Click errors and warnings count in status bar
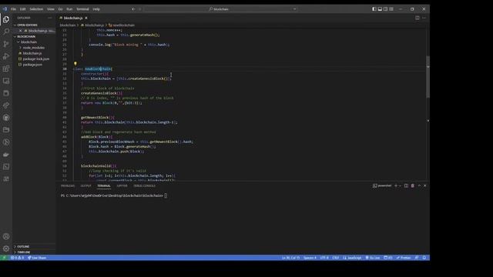 click(x=17, y=258)
